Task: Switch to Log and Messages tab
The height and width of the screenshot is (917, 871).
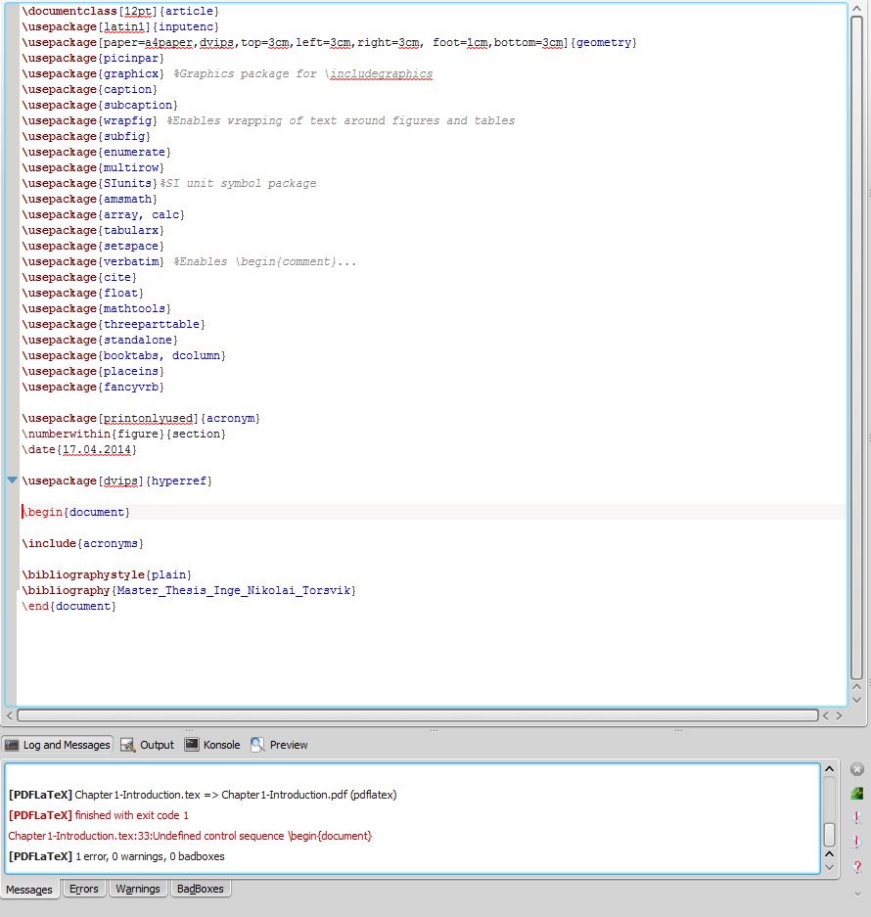Action: (58, 745)
